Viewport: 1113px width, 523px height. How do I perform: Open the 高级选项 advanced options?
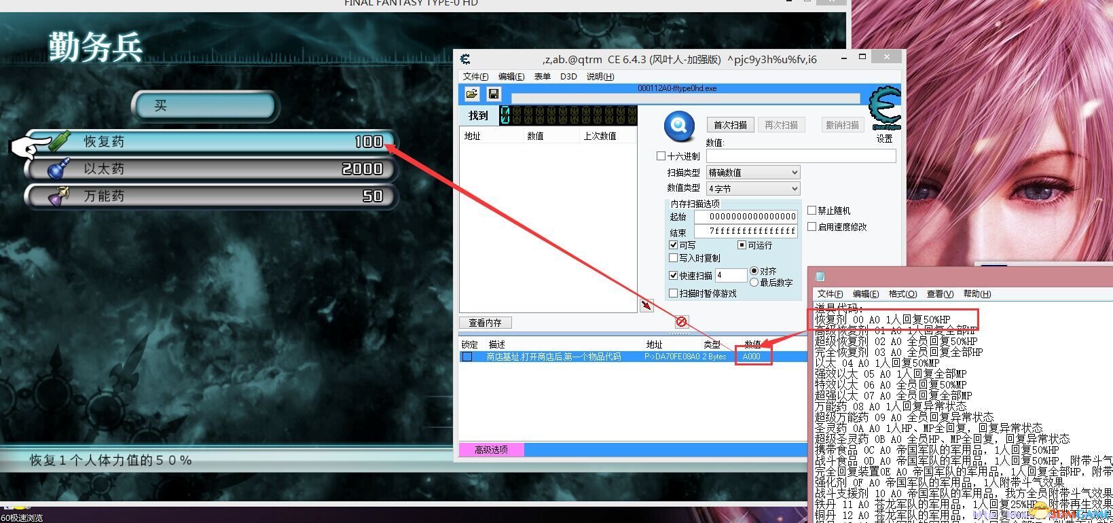(491, 450)
